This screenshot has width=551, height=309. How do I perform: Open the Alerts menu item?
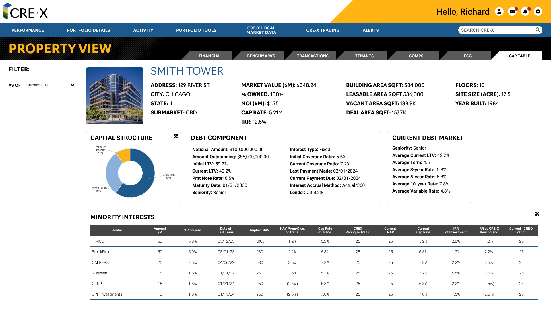pyautogui.click(x=370, y=30)
